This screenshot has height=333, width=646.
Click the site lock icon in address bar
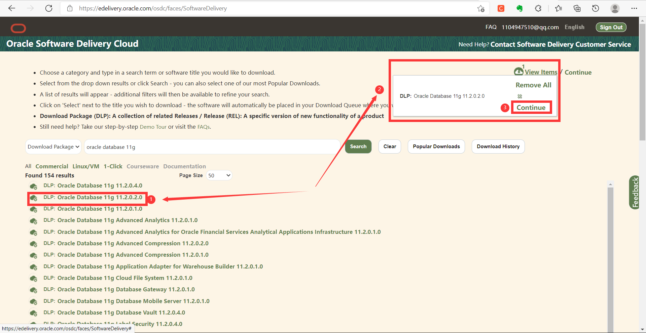[x=70, y=8]
